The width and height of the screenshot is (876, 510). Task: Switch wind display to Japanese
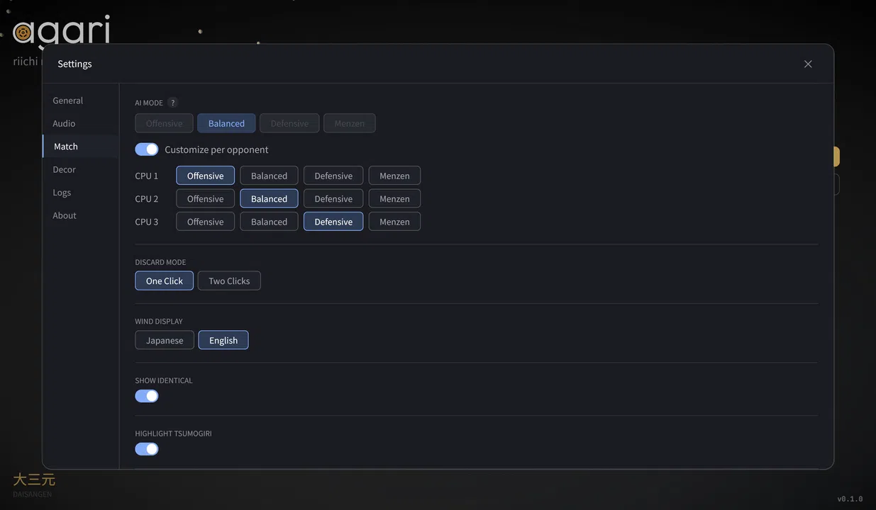[x=165, y=341]
